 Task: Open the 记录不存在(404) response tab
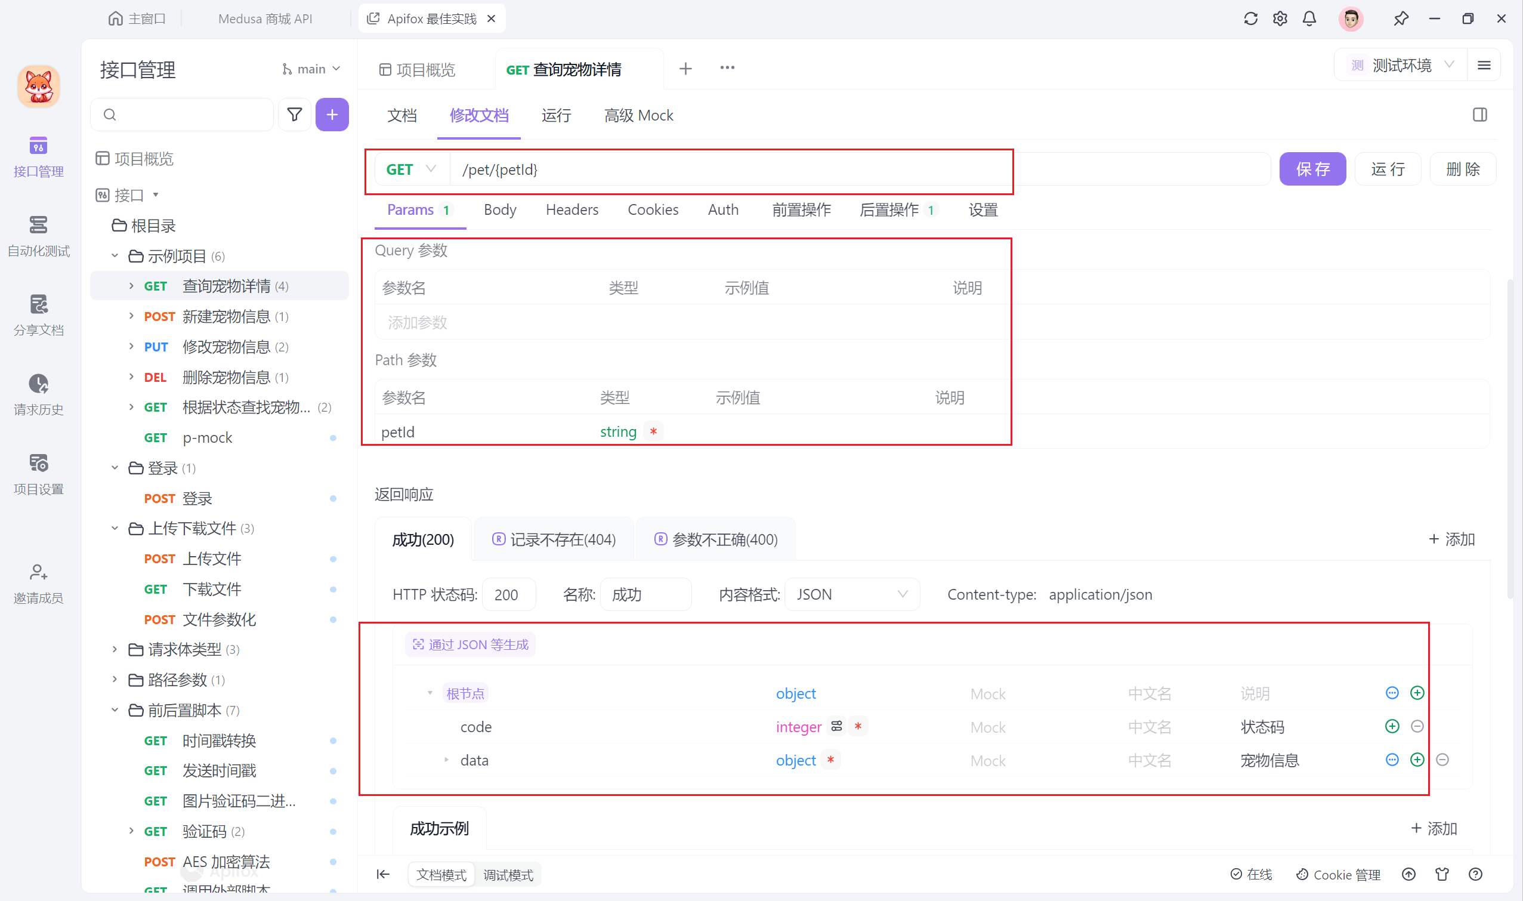click(554, 539)
